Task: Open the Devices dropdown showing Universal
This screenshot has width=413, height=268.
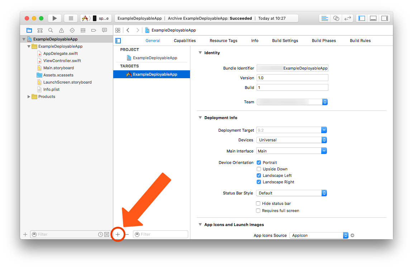Action: [291, 140]
